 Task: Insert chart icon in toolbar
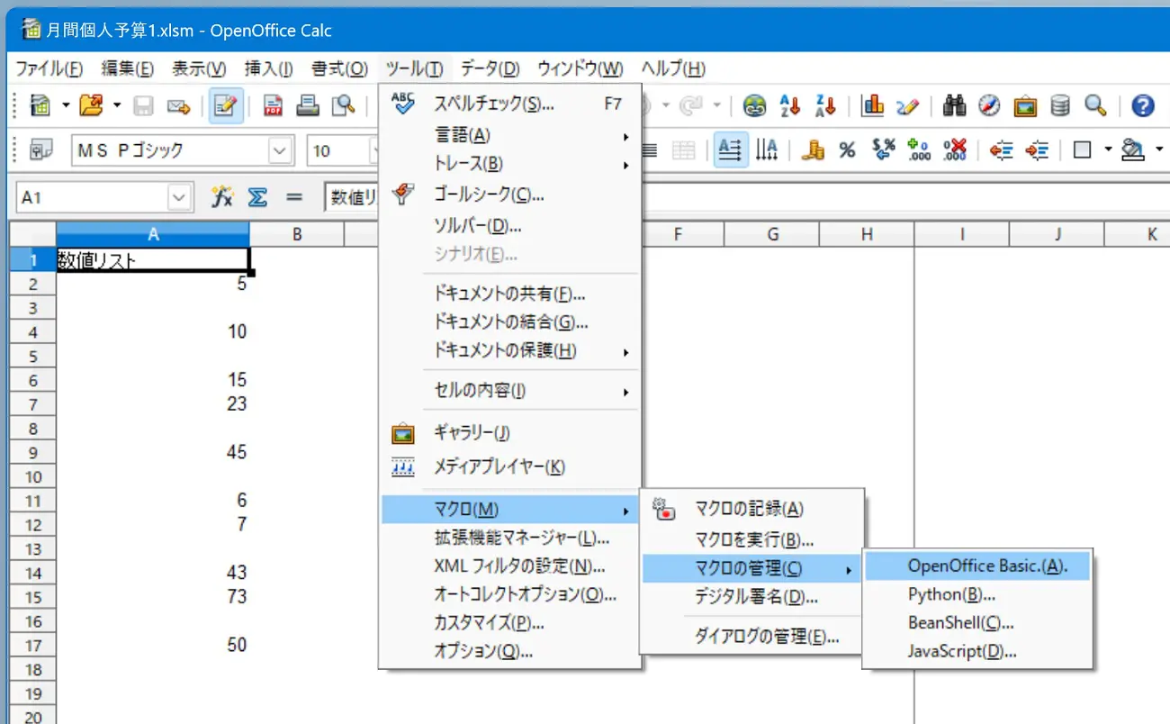click(872, 105)
